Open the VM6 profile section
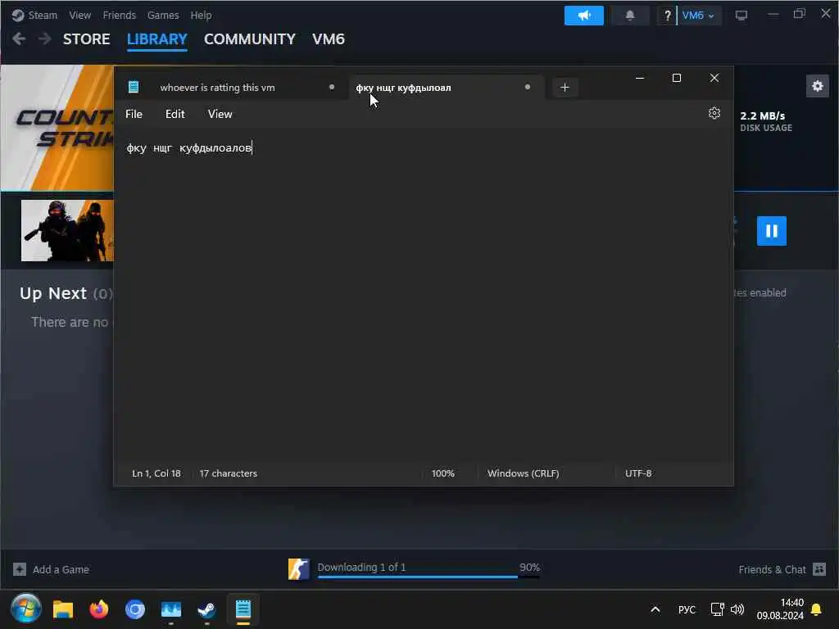 (328, 39)
